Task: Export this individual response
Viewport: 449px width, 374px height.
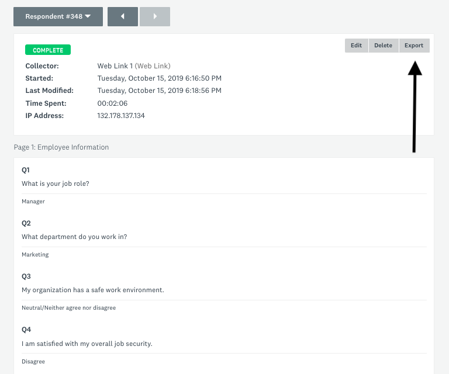Action: [414, 46]
